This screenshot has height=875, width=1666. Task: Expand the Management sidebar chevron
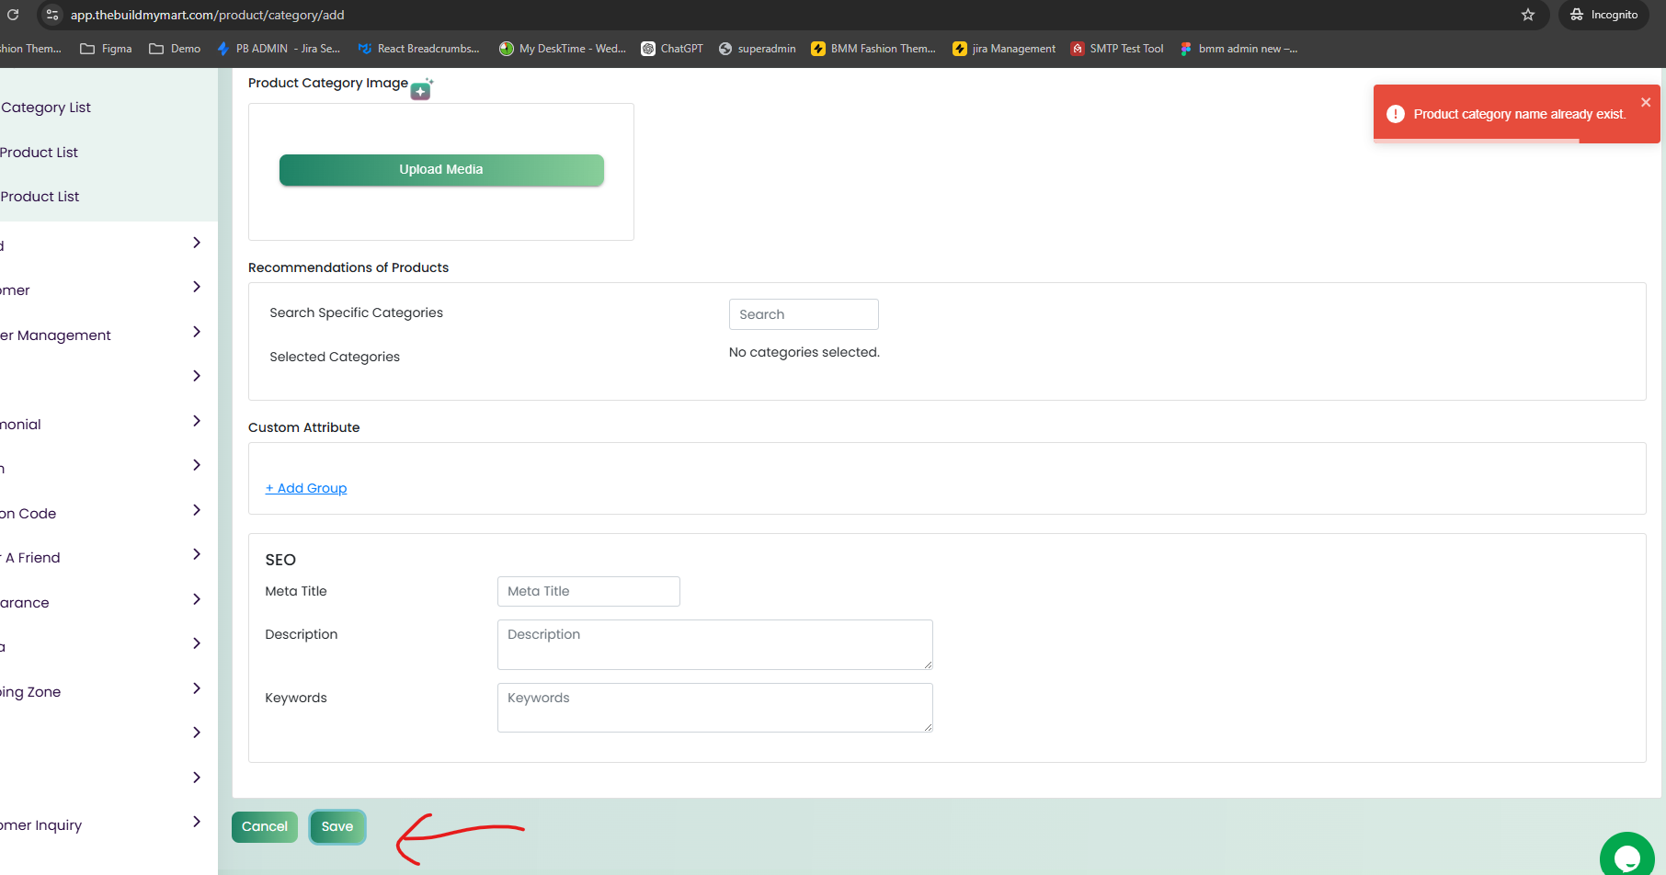[197, 332]
